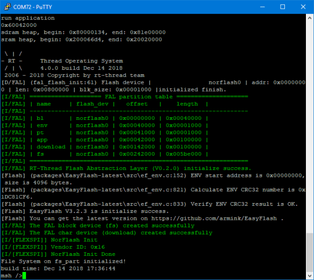
Task: Click "sdram heap" line
Action: pyautogui.click(x=83, y=32)
